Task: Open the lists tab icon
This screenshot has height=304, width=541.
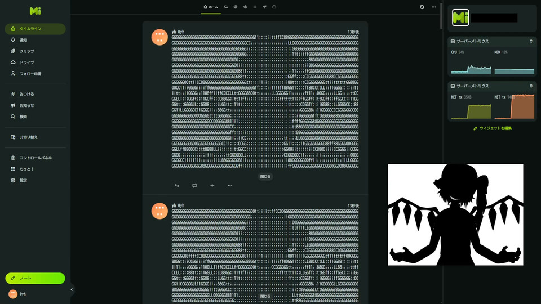Action: [255, 7]
